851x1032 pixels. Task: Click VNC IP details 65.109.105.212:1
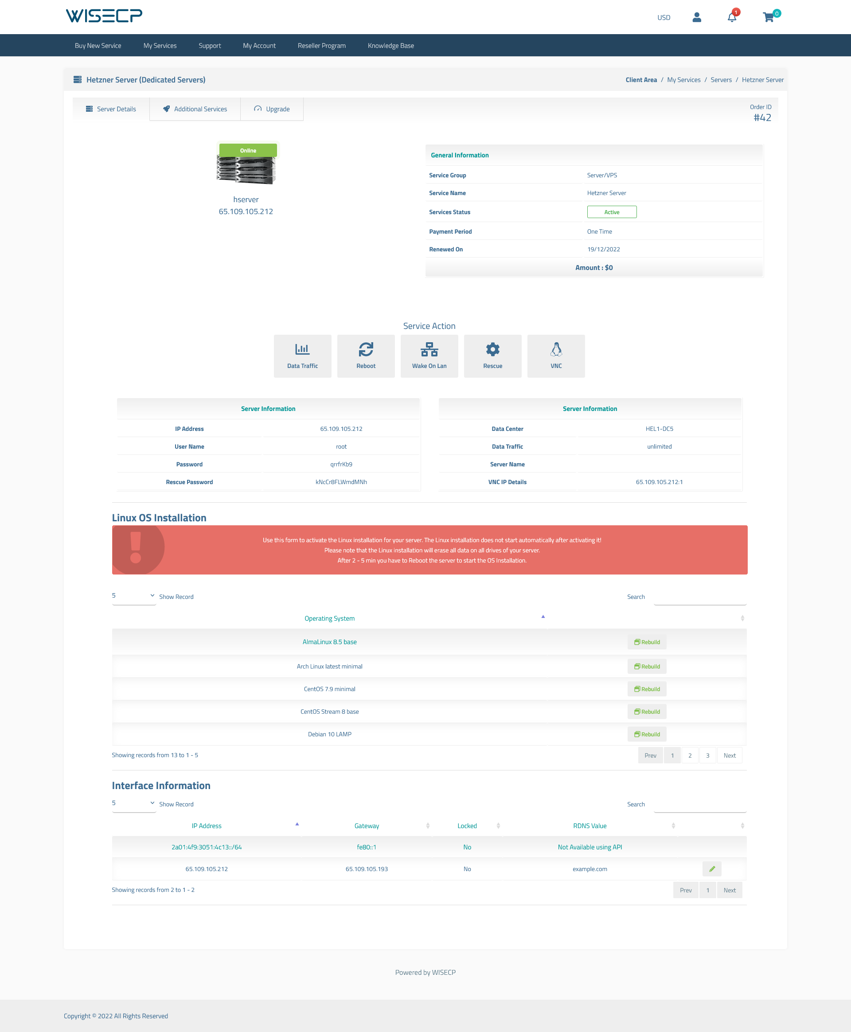[x=660, y=482]
